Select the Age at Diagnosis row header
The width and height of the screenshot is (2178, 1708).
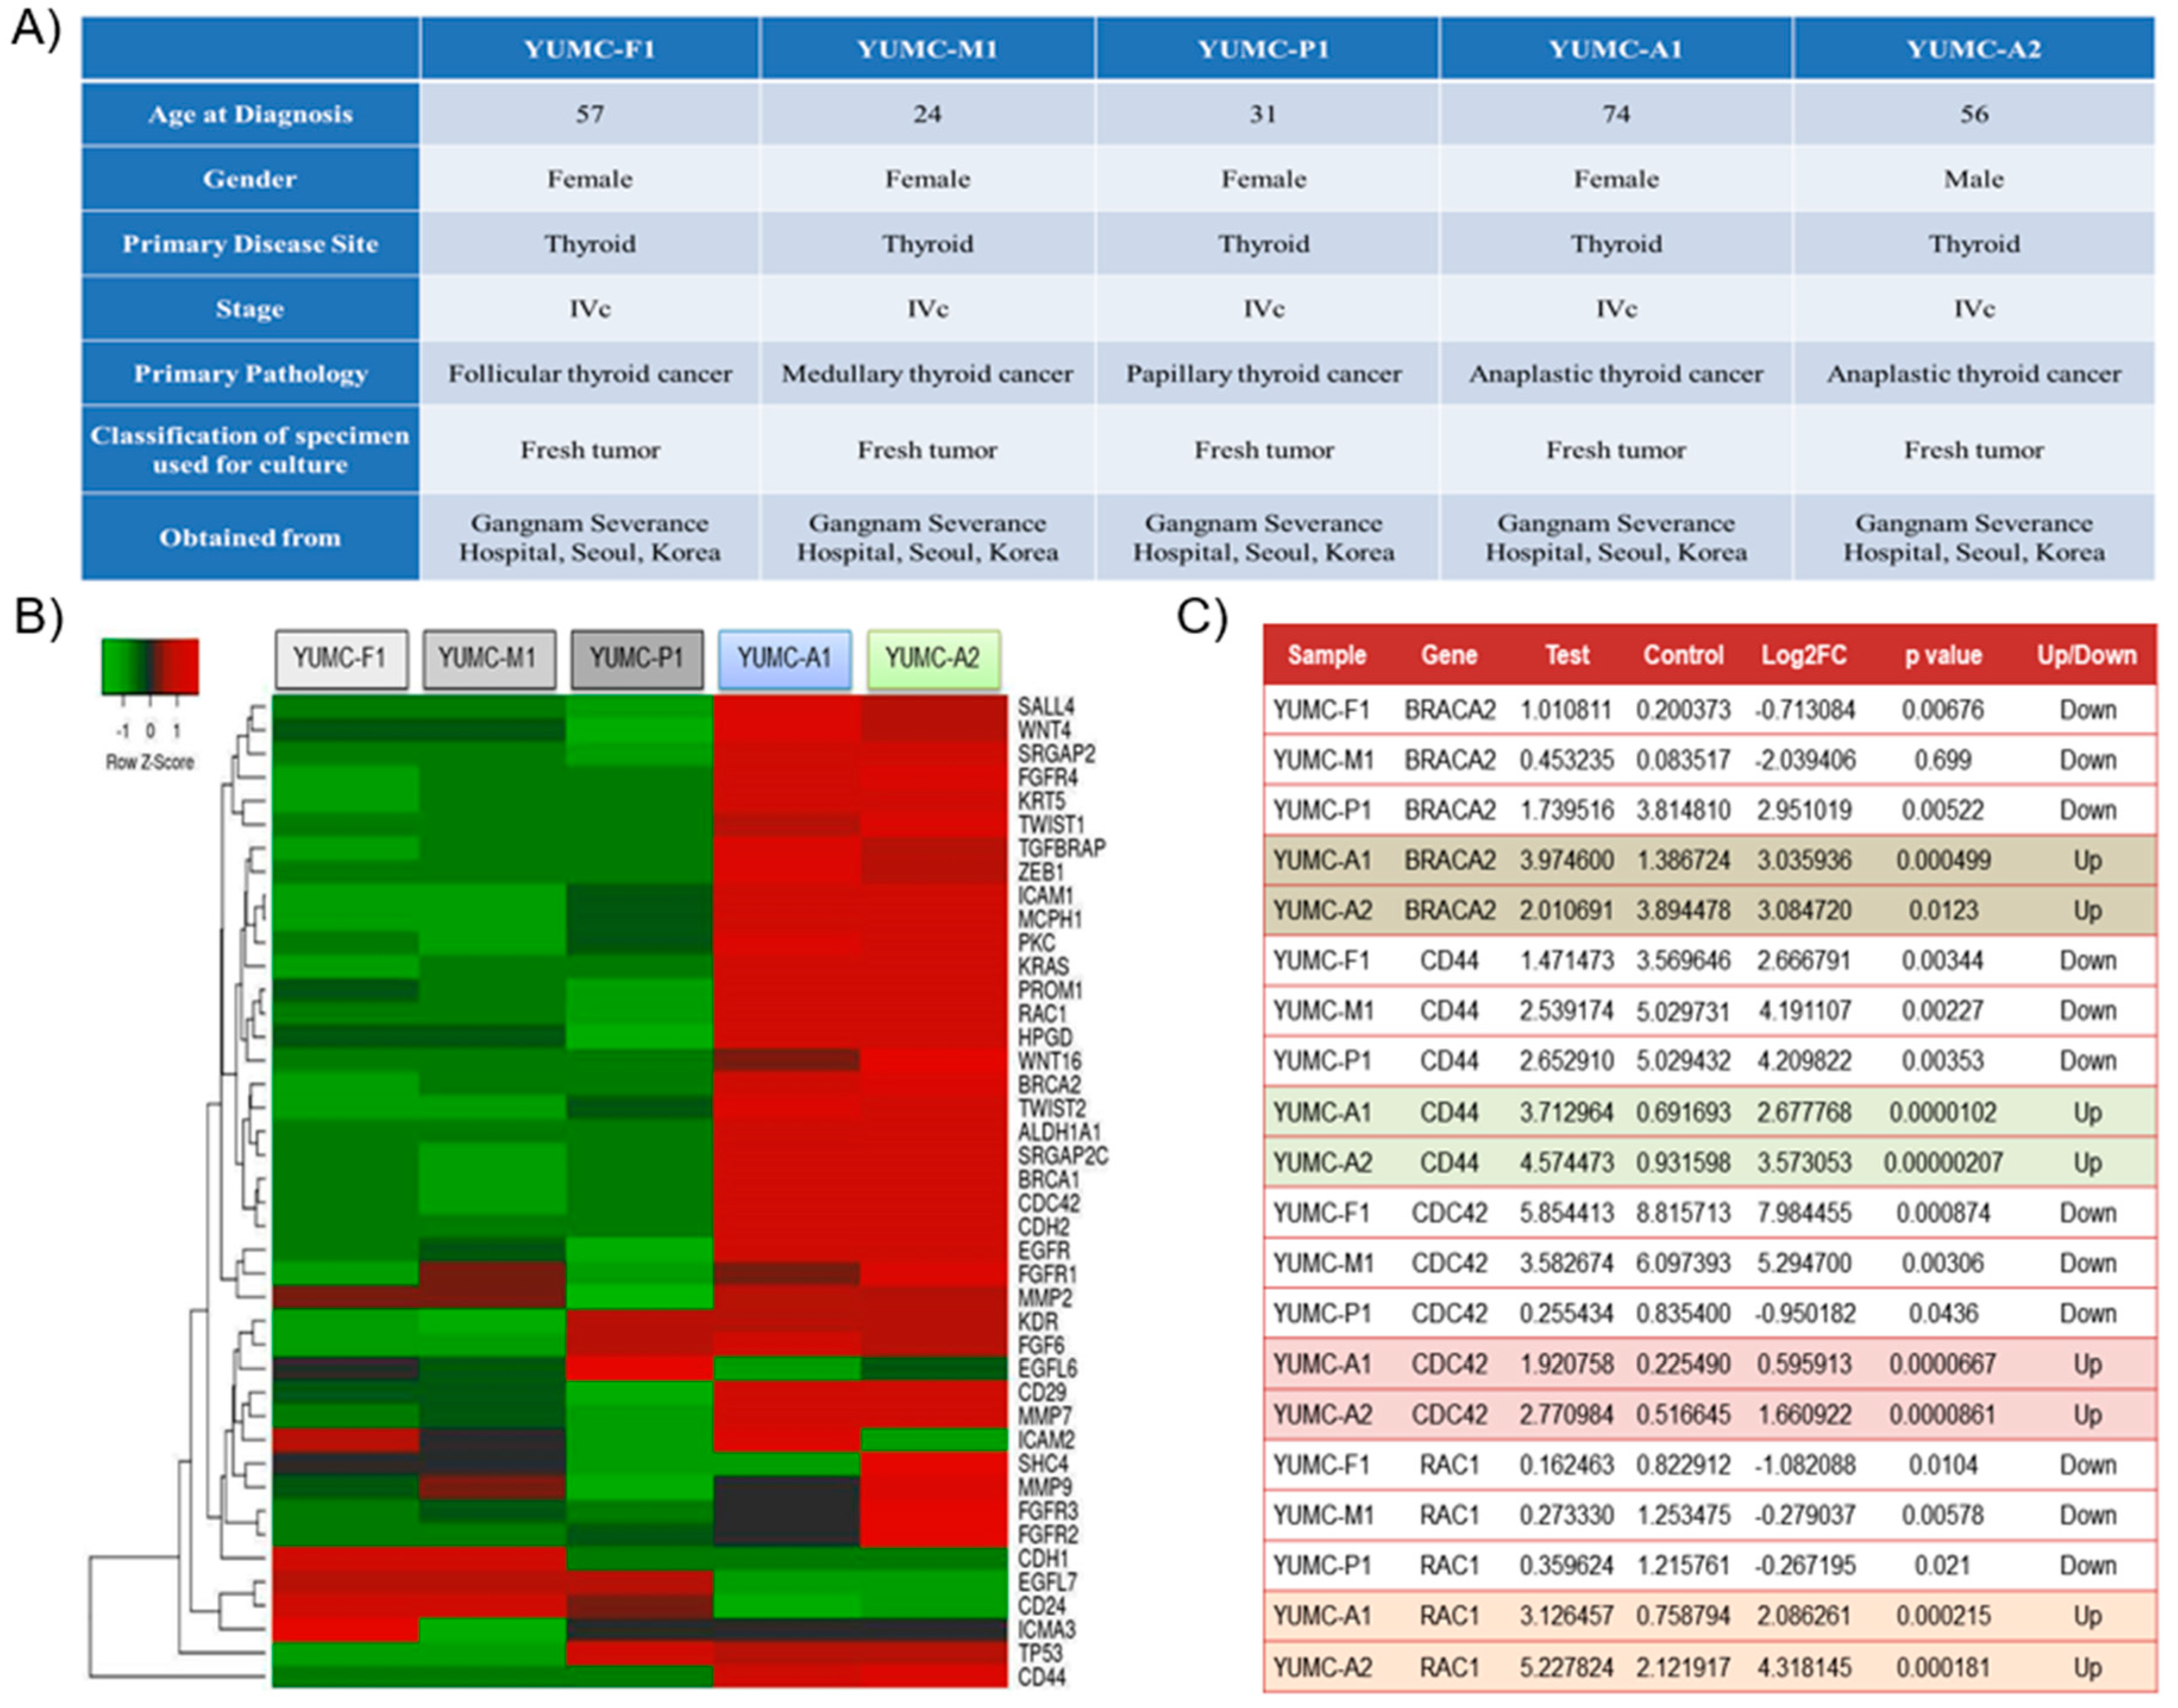(250, 114)
